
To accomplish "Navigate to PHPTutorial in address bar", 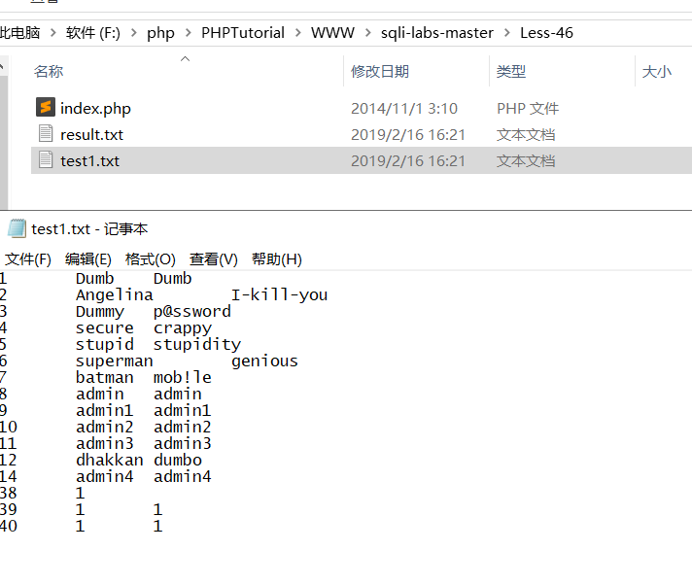I will click(243, 33).
